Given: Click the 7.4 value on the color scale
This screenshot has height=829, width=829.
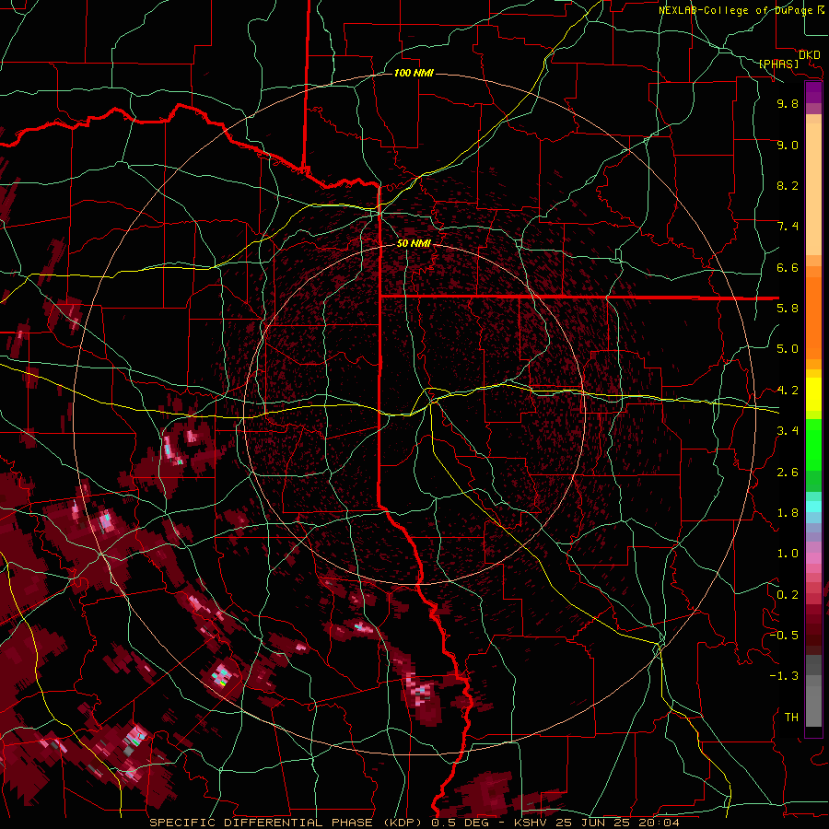Looking at the screenshot, I should coord(788,227).
